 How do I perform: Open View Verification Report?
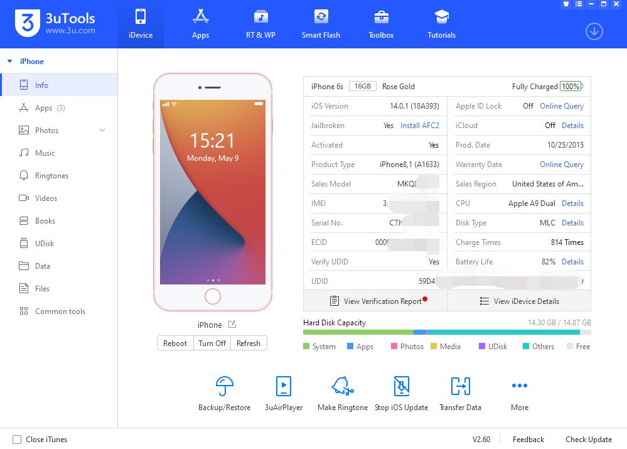375,301
